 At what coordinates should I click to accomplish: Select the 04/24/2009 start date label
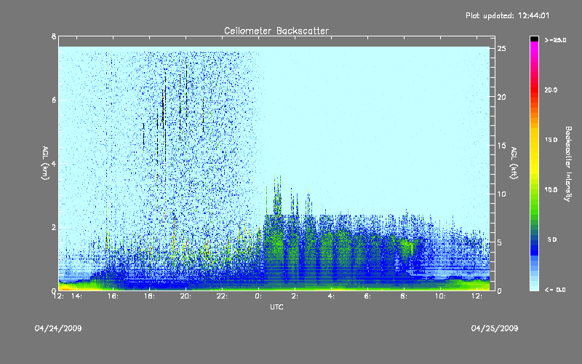click(x=58, y=328)
